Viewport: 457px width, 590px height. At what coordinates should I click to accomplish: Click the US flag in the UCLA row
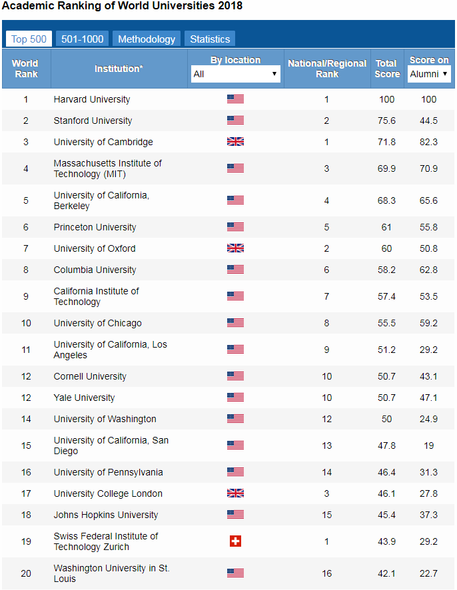(x=235, y=350)
